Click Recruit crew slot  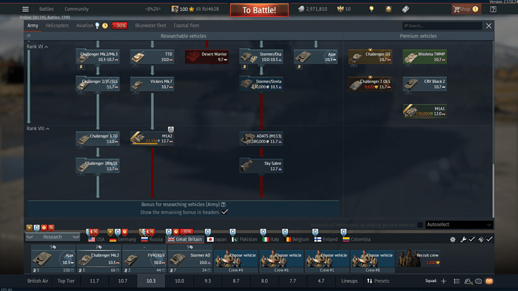coord(419,259)
